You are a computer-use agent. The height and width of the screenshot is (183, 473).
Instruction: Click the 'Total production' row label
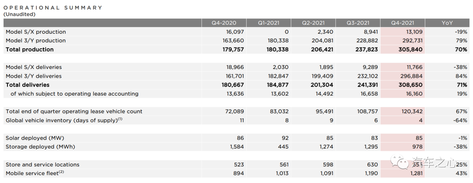click(30, 49)
